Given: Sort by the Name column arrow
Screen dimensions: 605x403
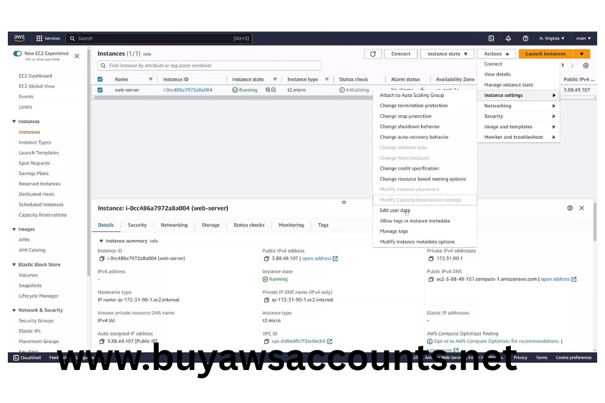Looking at the screenshot, I should point(151,79).
